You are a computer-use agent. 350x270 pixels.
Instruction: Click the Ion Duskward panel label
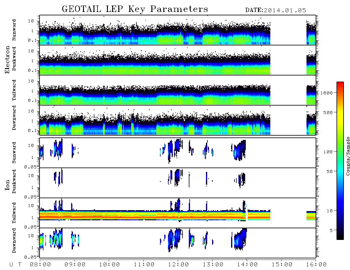14,182
